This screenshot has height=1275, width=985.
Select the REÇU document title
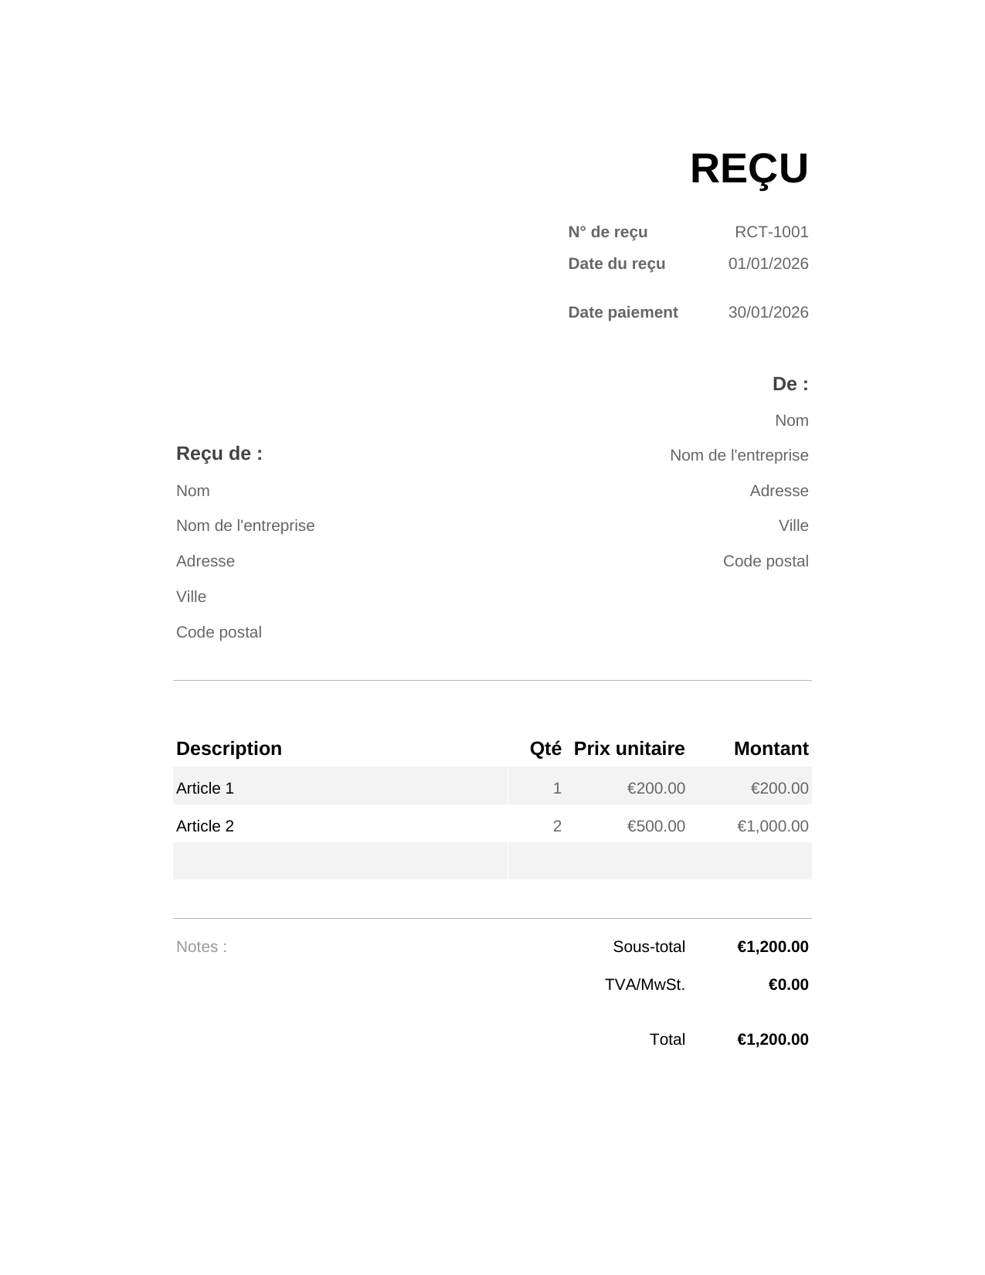point(749,169)
